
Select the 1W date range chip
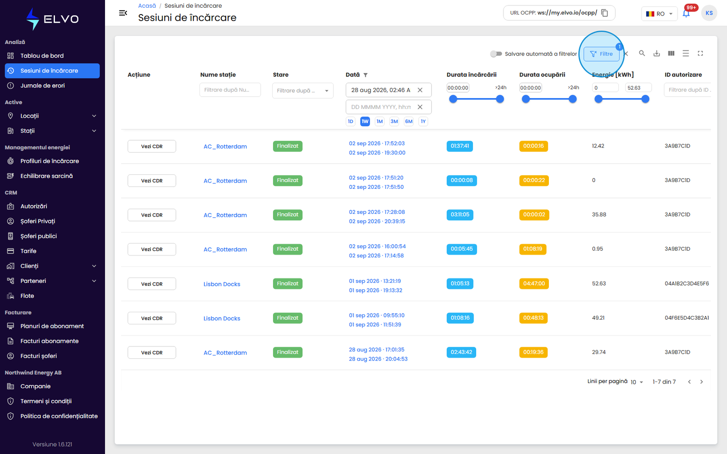pyautogui.click(x=365, y=121)
